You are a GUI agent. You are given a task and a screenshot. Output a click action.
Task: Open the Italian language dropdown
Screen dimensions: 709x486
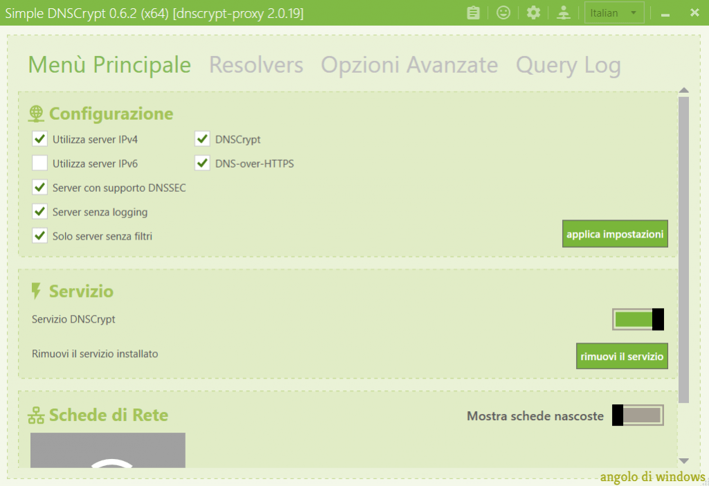(614, 12)
